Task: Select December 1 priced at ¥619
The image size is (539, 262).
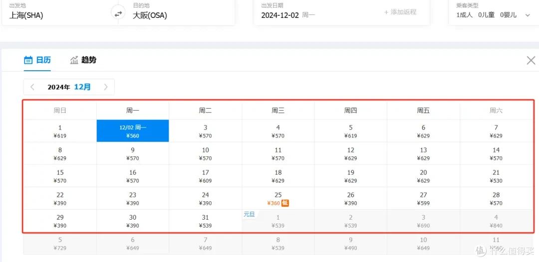Action: tap(60, 131)
